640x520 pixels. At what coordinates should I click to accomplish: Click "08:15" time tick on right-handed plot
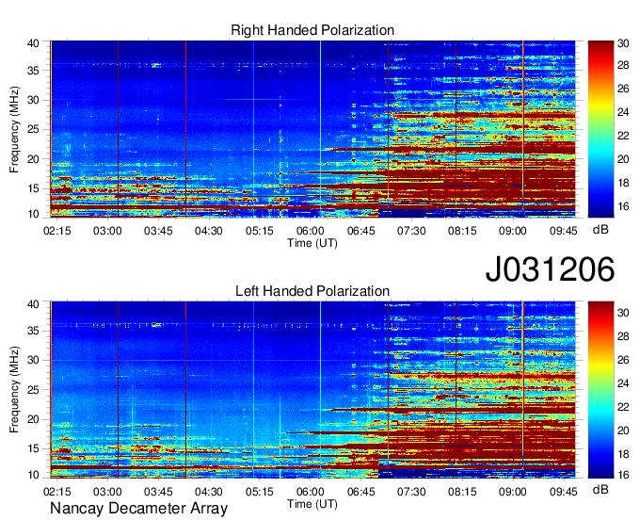tap(462, 231)
